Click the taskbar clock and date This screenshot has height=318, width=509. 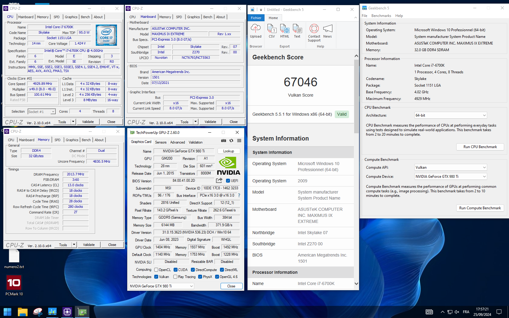[x=482, y=312]
